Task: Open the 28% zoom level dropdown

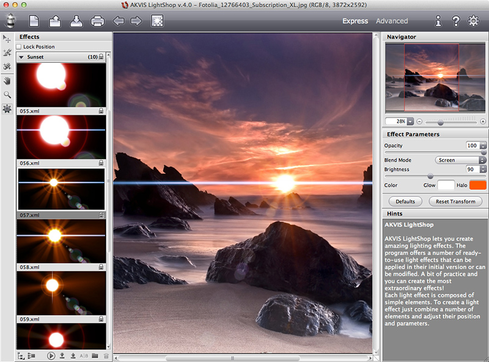Action: [x=410, y=121]
